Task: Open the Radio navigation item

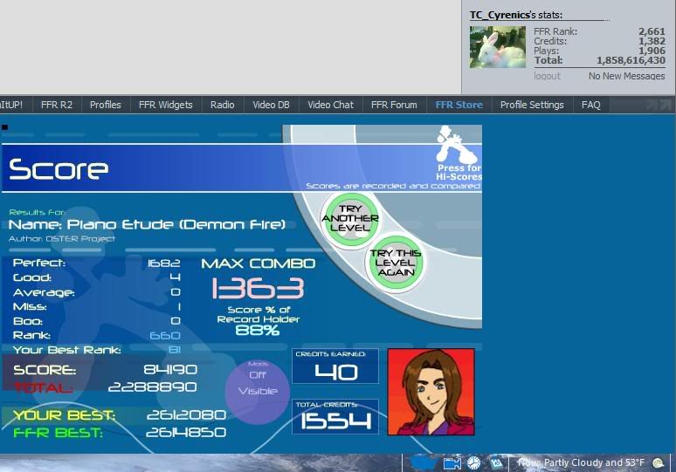Action: pos(222,105)
